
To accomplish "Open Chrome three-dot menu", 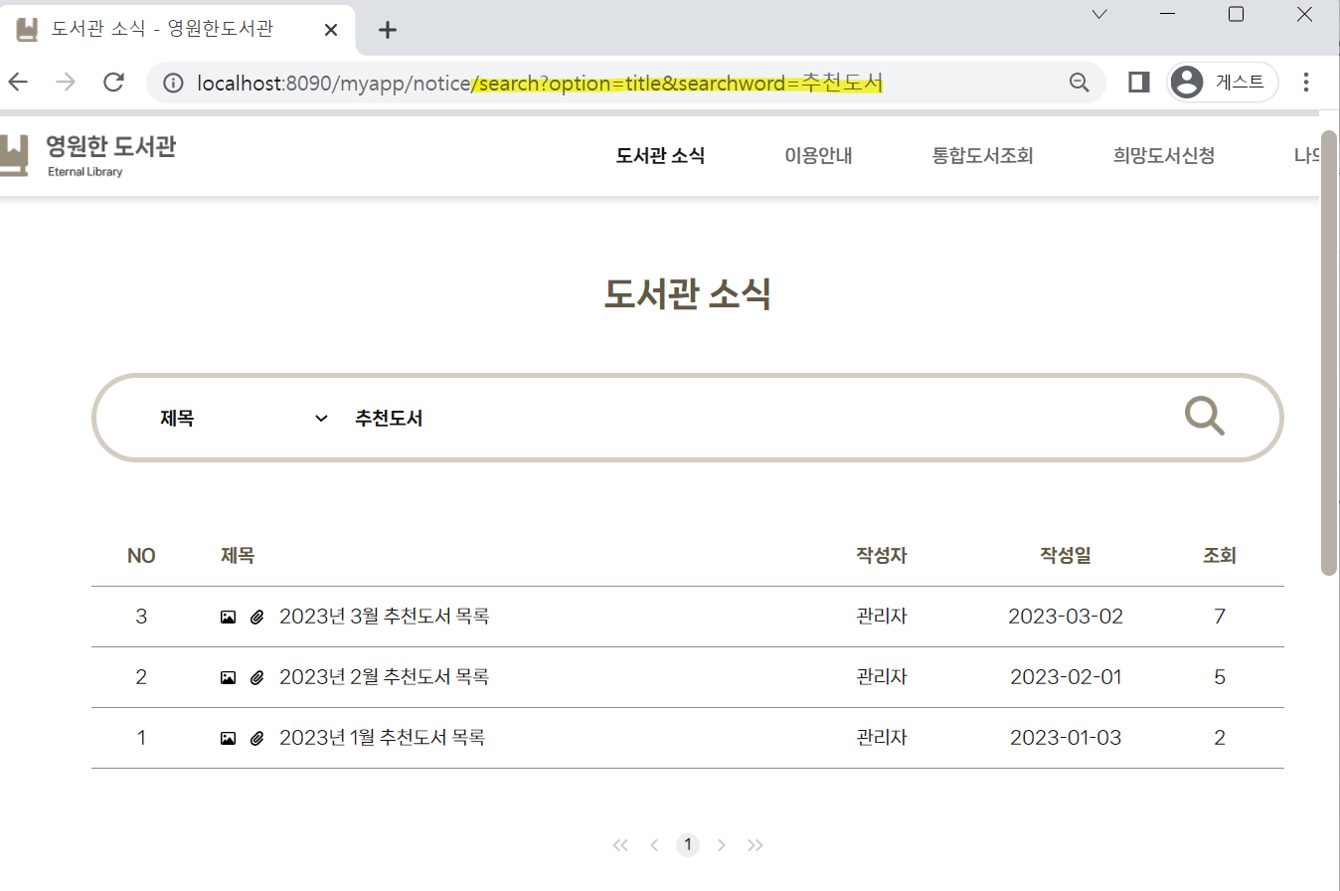I will point(1306,83).
